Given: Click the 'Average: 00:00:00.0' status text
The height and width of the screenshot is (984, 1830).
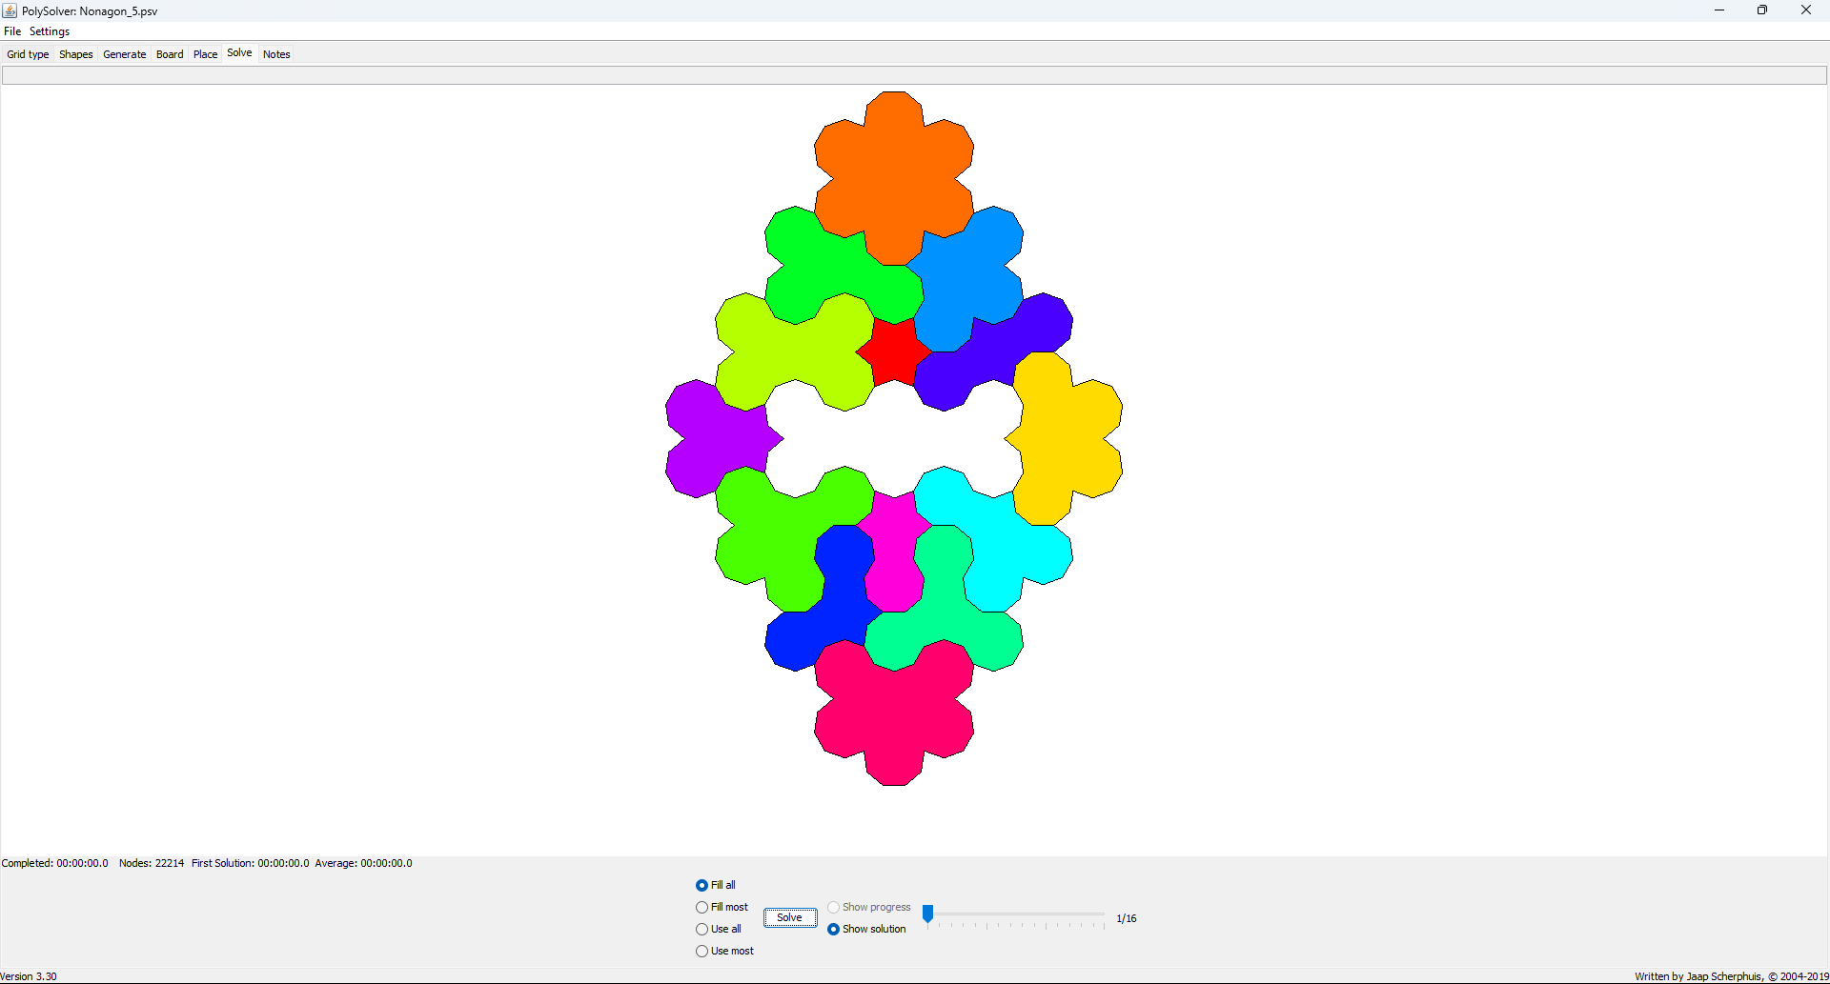Looking at the screenshot, I should [x=364, y=863].
